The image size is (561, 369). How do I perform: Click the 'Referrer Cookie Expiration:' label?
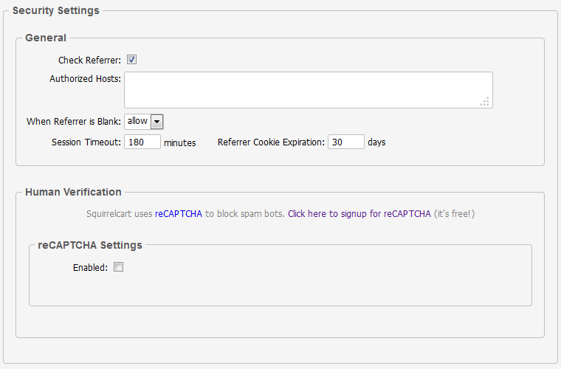pos(271,142)
